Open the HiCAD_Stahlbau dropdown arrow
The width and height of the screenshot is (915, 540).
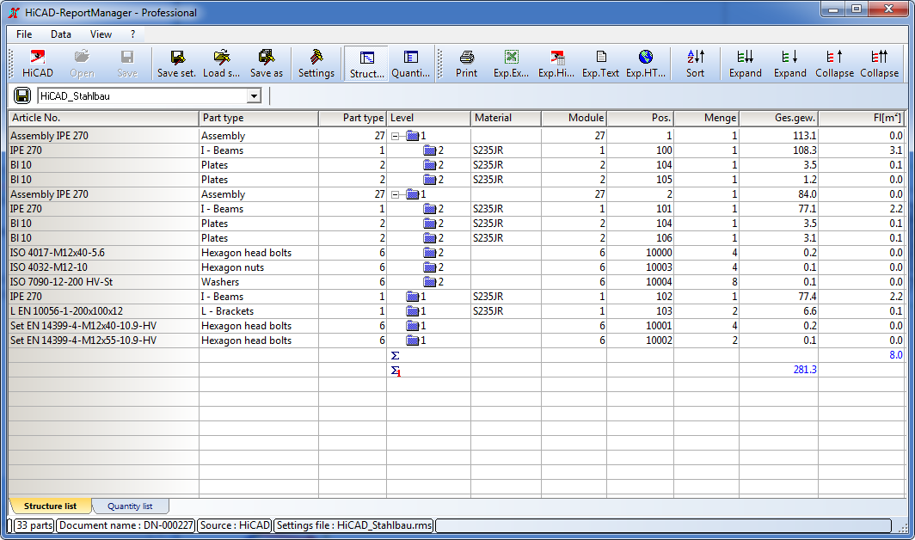[254, 96]
